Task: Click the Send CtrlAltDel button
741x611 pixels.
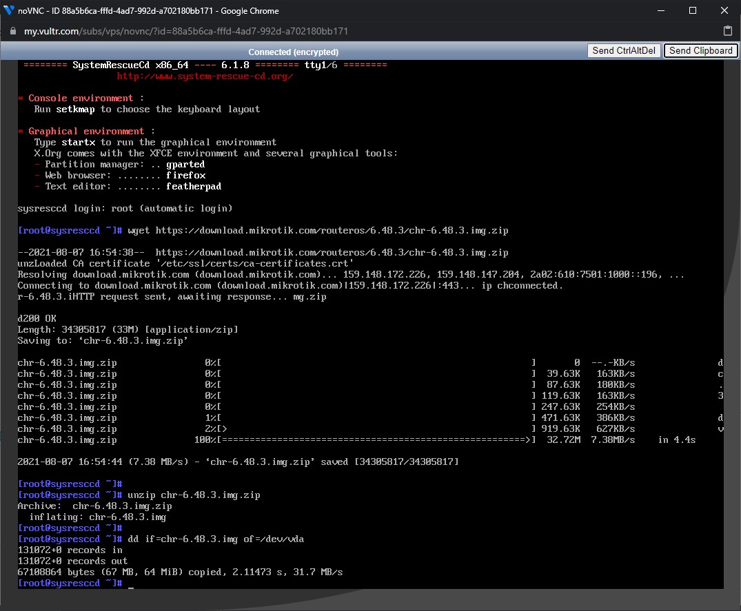Action: [x=624, y=50]
